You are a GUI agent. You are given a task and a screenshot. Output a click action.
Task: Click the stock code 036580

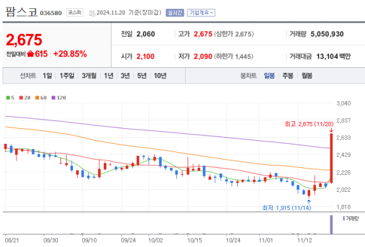pyautogui.click(x=51, y=13)
